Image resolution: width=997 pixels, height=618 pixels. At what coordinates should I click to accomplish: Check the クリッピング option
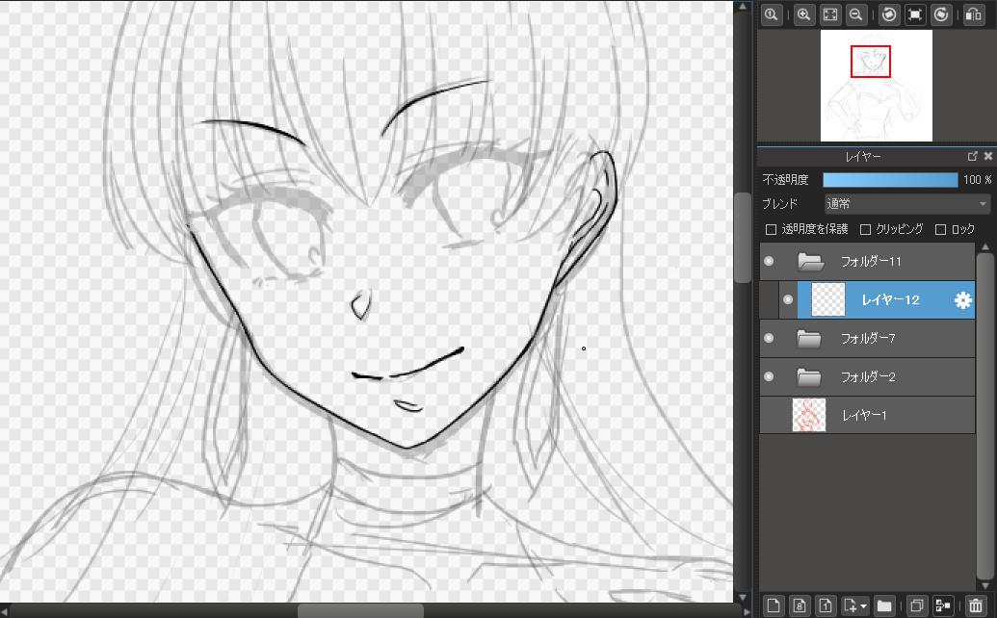tap(865, 229)
